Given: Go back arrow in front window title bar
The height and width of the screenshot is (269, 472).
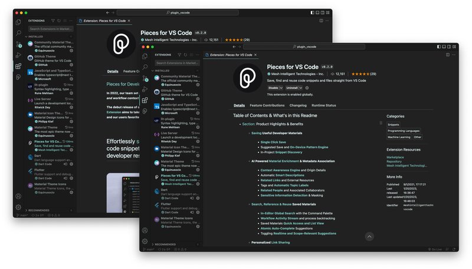Looking at the screenshot, I should 234,47.
